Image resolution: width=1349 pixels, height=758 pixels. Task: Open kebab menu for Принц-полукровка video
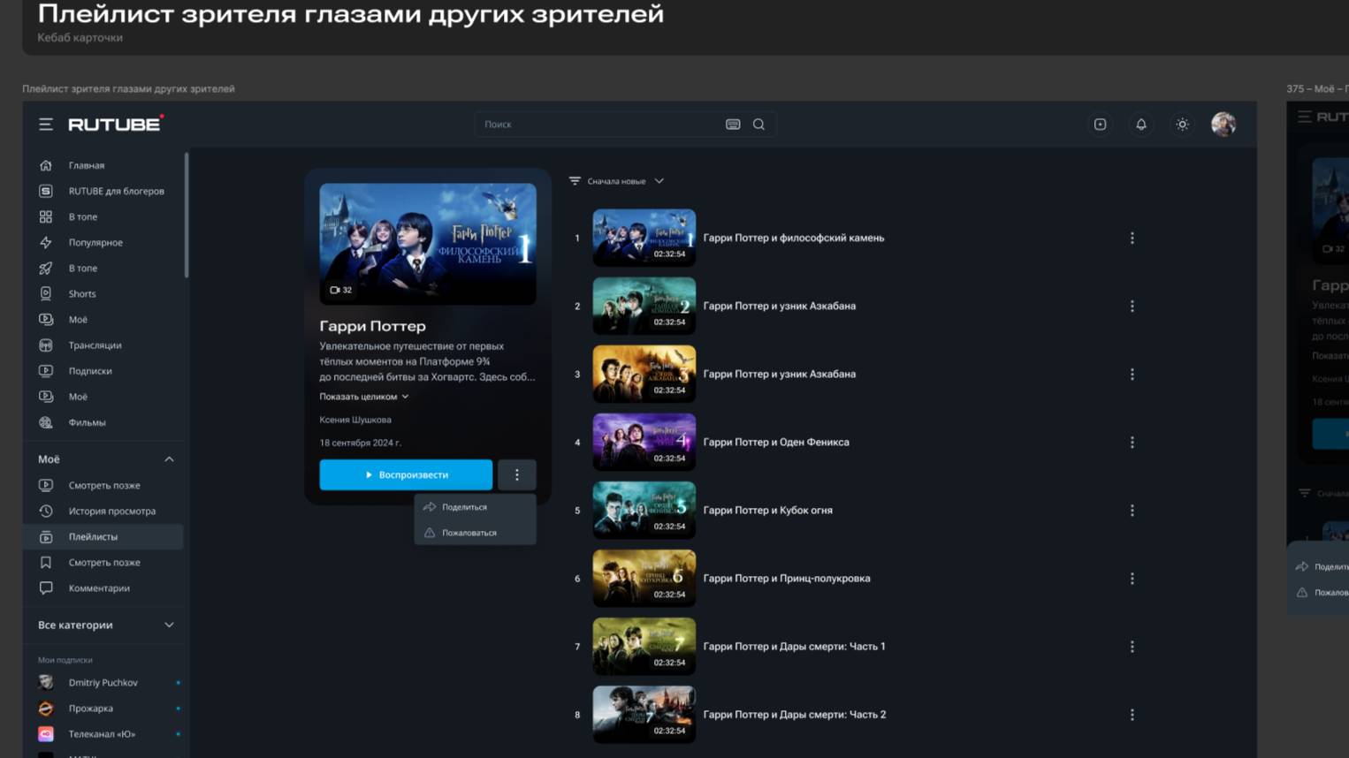click(1132, 579)
